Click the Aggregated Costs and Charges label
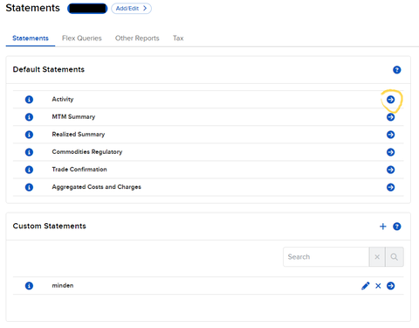 tap(96, 187)
